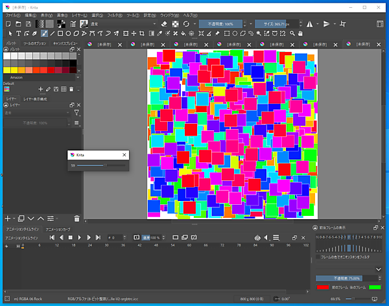Viewport: 389px width, 306px height.
Task: Click the red previous frame color swatch
Action: [x=324, y=287]
